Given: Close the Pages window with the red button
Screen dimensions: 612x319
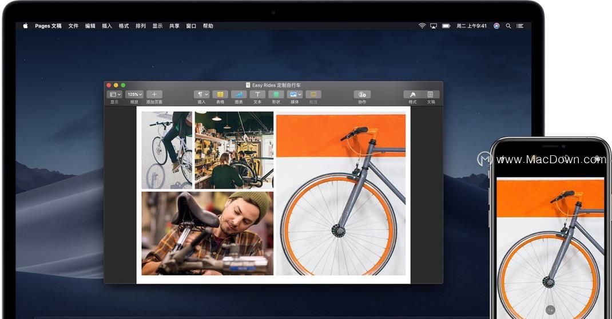Looking at the screenshot, I should click(x=109, y=85).
